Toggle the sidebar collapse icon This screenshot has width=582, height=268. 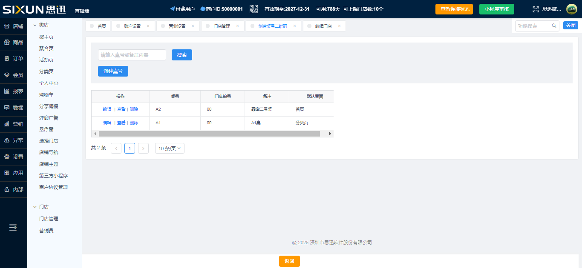(x=13, y=228)
